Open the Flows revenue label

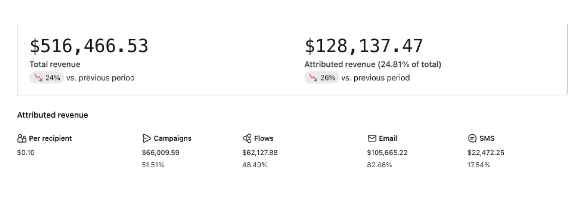pos(263,138)
